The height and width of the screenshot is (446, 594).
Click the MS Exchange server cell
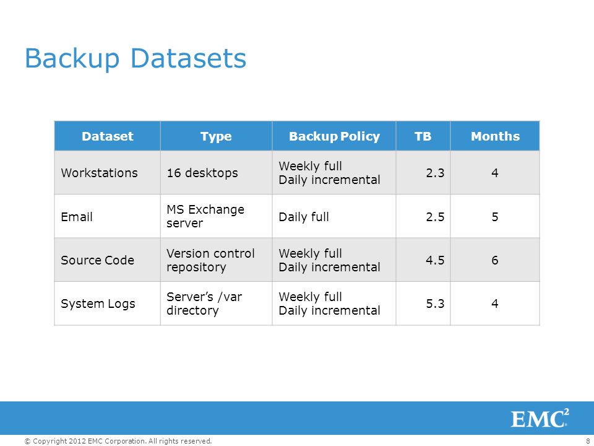[216, 216]
